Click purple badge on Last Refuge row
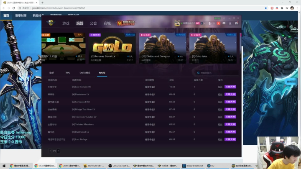This screenshot has height=169, width=301. (x=230, y=139)
